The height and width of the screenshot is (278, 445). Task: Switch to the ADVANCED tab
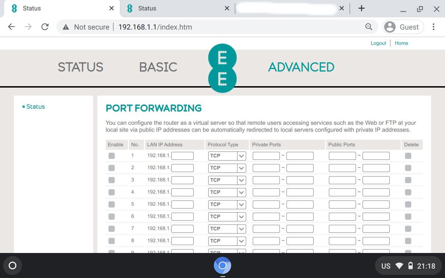point(301,67)
